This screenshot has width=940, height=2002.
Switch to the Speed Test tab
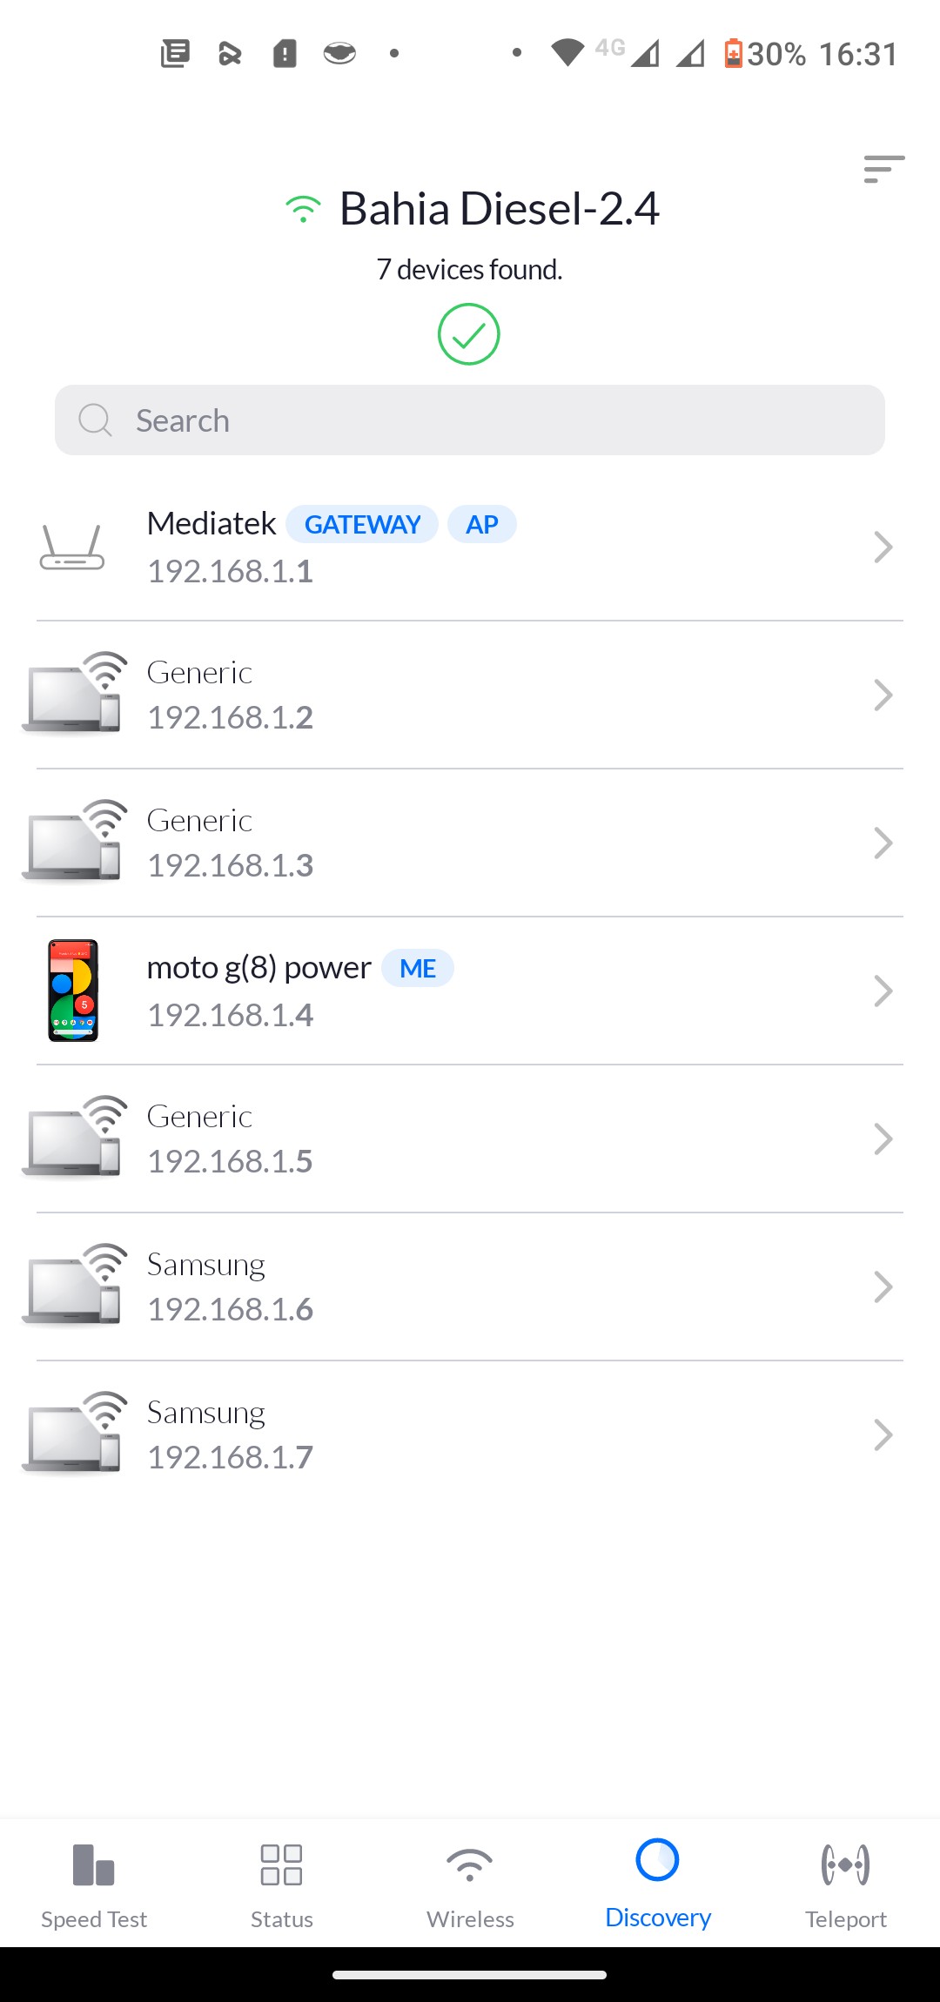click(x=94, y=1884)
